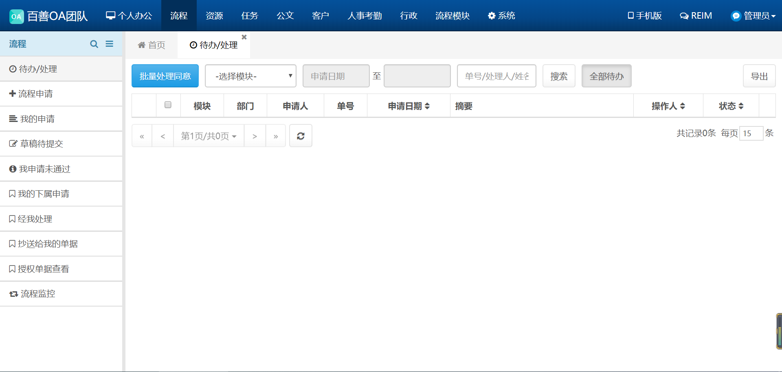
Task: Click the OA logo icon
Action: (17, 16)
